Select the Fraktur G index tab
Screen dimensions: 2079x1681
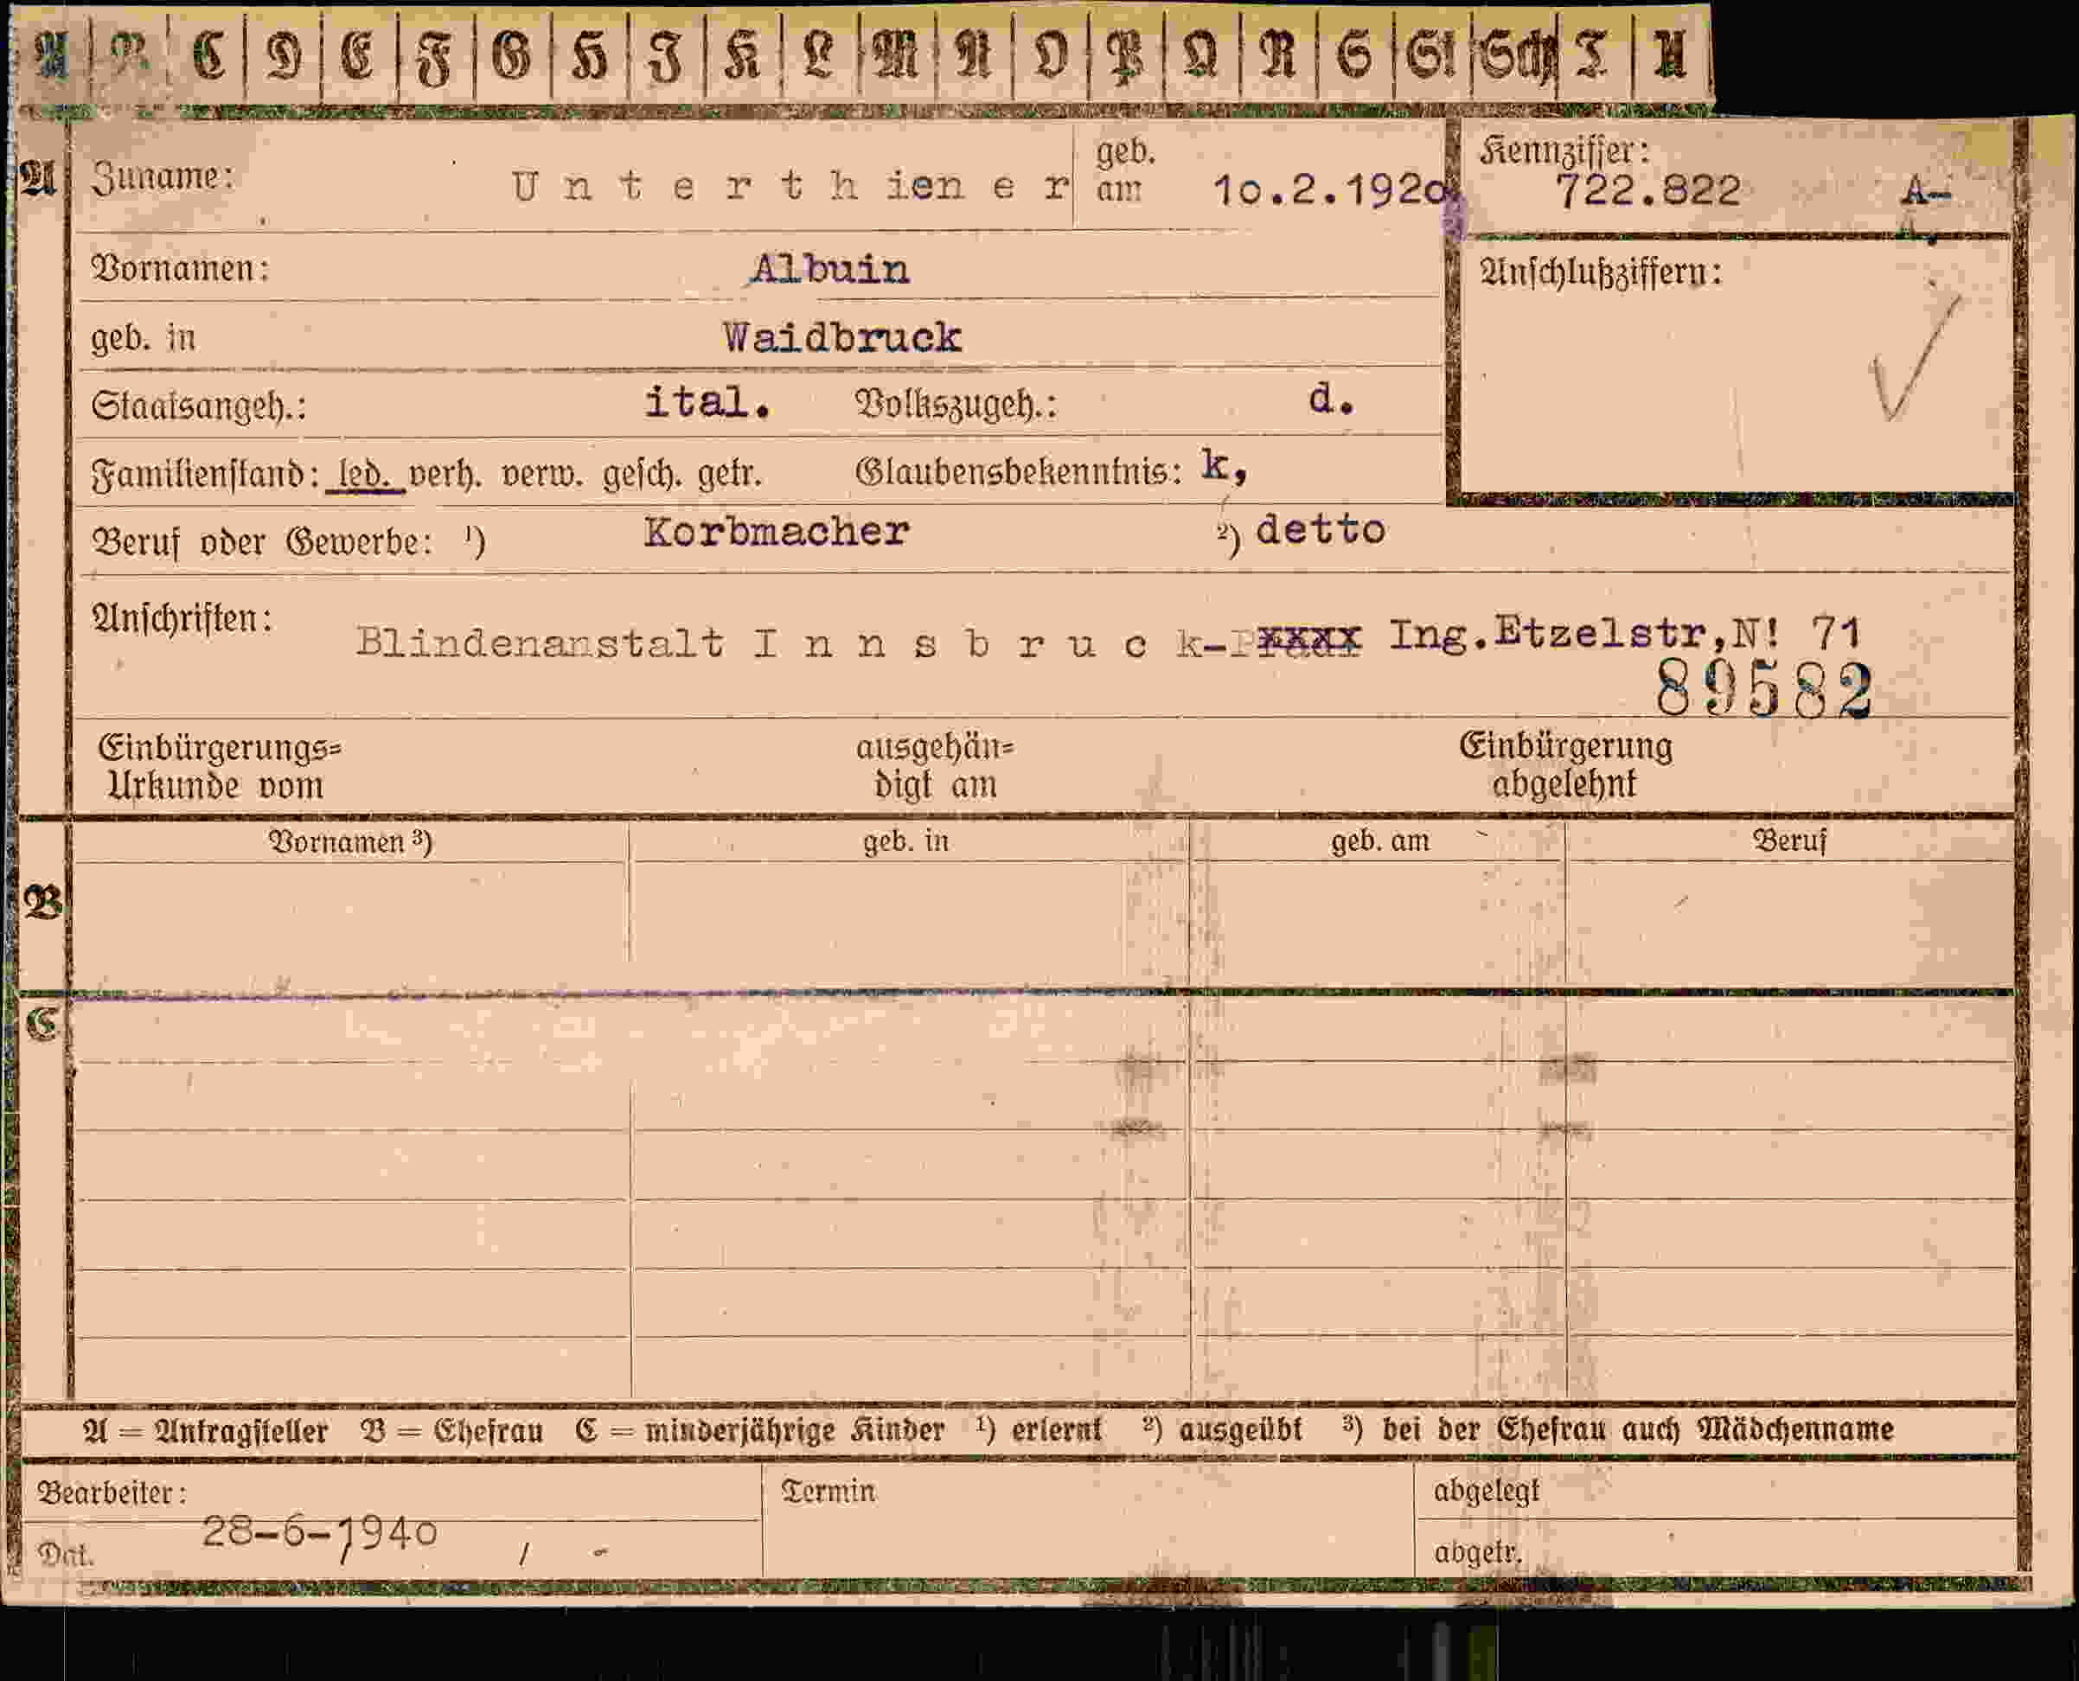[512, 56]
